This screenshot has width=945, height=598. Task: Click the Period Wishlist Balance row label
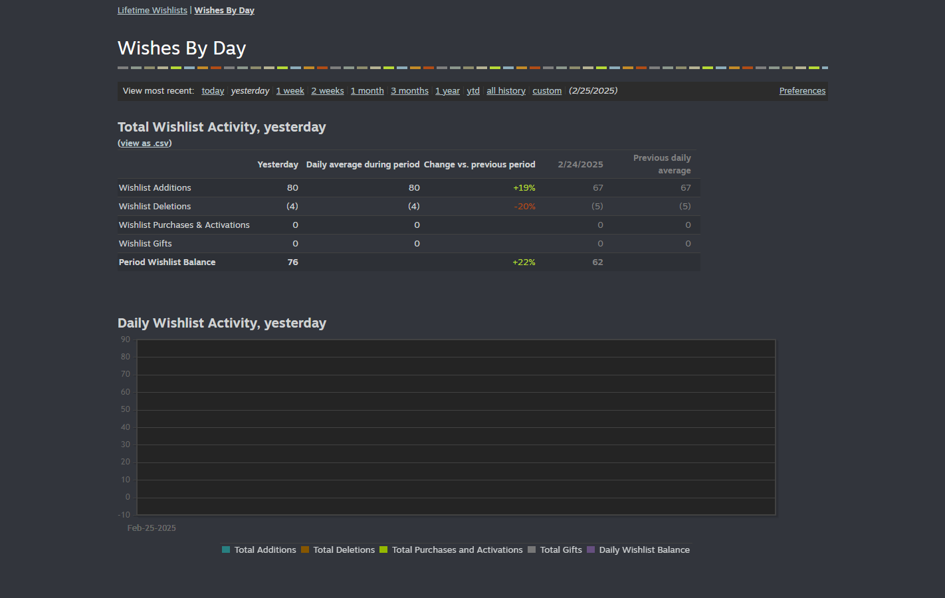[167, 262]
